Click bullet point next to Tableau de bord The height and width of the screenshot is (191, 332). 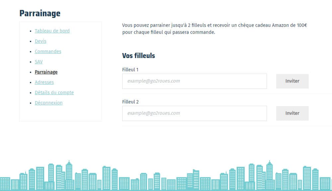pyautogui.click(x=31, y=31)
